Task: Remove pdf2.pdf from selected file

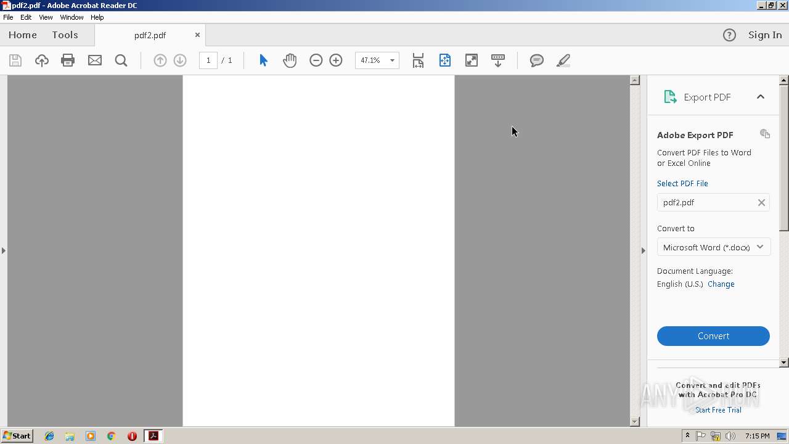Action: (761, 202)
